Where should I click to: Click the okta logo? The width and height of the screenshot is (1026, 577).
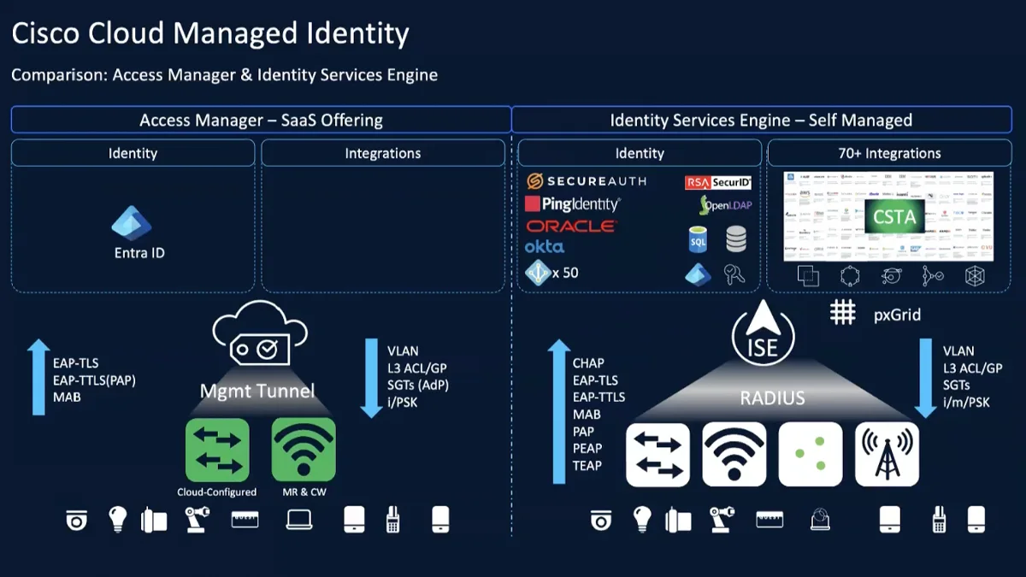[545, 246]
